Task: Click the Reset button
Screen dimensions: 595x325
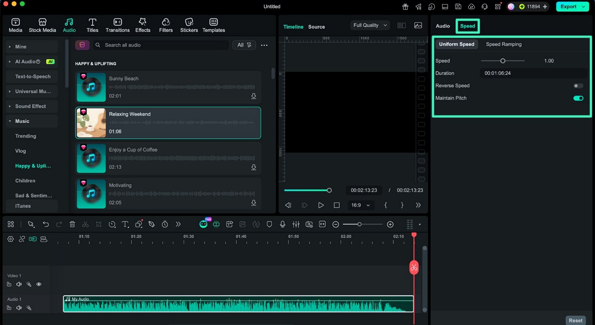Action: (x=576, y=320)
